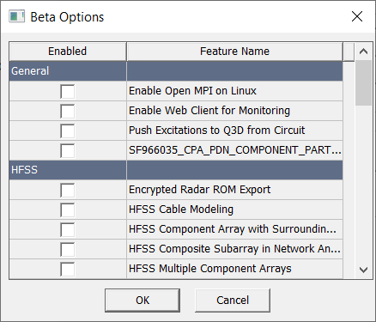
Task: Select 'Push Excitations to Q3D from Circuit' text
Action: pos(217,131)
